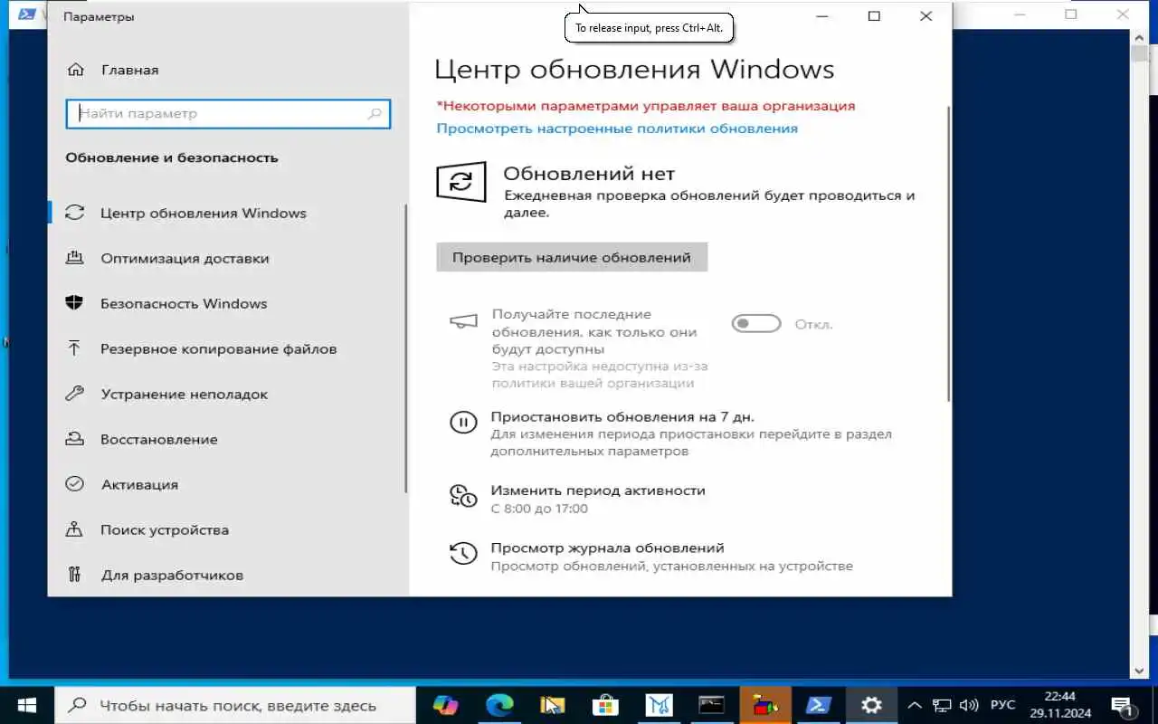Screen dimensions: 1158x724
Task: Click Проверить наличие обновлений button
Action: coord(572,257)
